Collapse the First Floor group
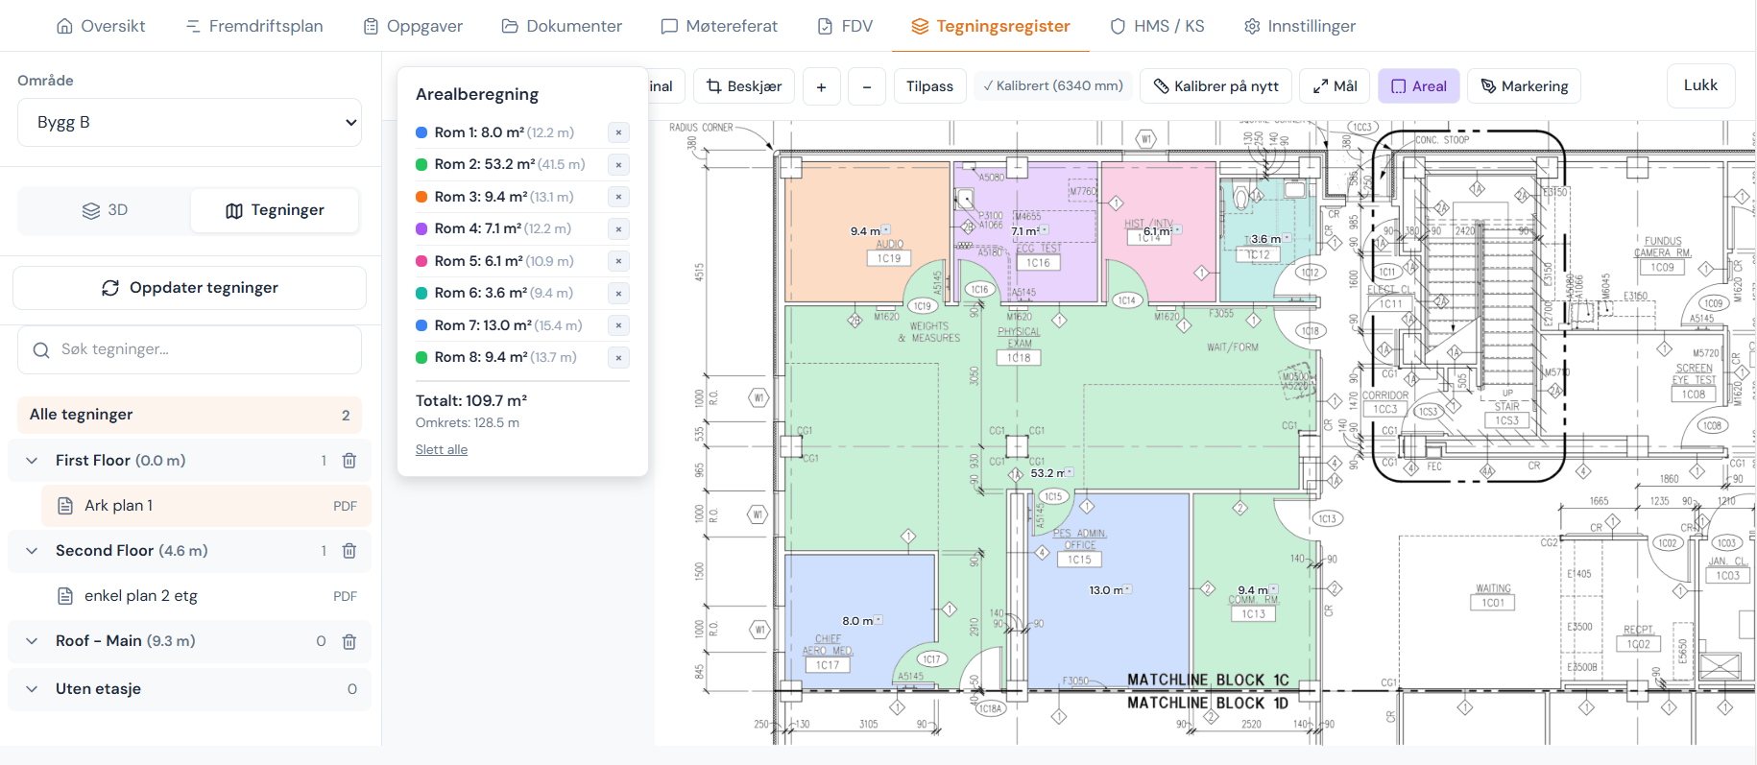The width and height of the screenshot is (1757, 765). tap(32, 461)
